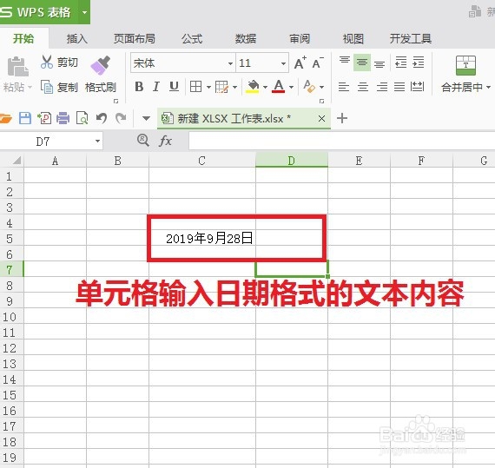Open the file folder icon

coord(5,118)
